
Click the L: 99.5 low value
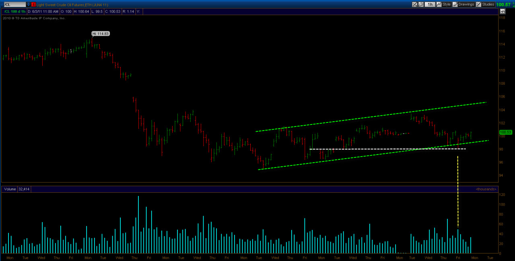97,12
